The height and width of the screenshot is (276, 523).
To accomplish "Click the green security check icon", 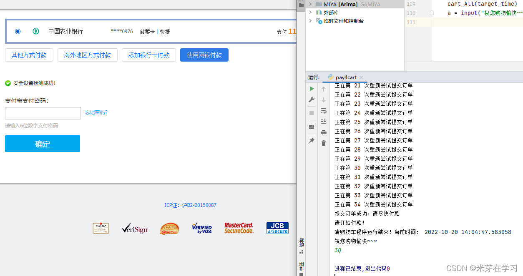I will (8, 83).
